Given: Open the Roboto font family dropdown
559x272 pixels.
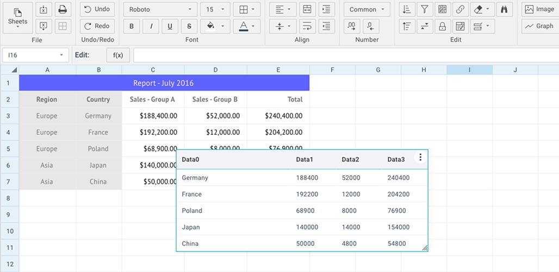Looking at the screenshot, I should coord(160,9).
